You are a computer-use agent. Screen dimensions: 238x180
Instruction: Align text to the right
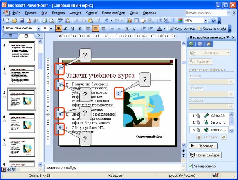(103, 28)
